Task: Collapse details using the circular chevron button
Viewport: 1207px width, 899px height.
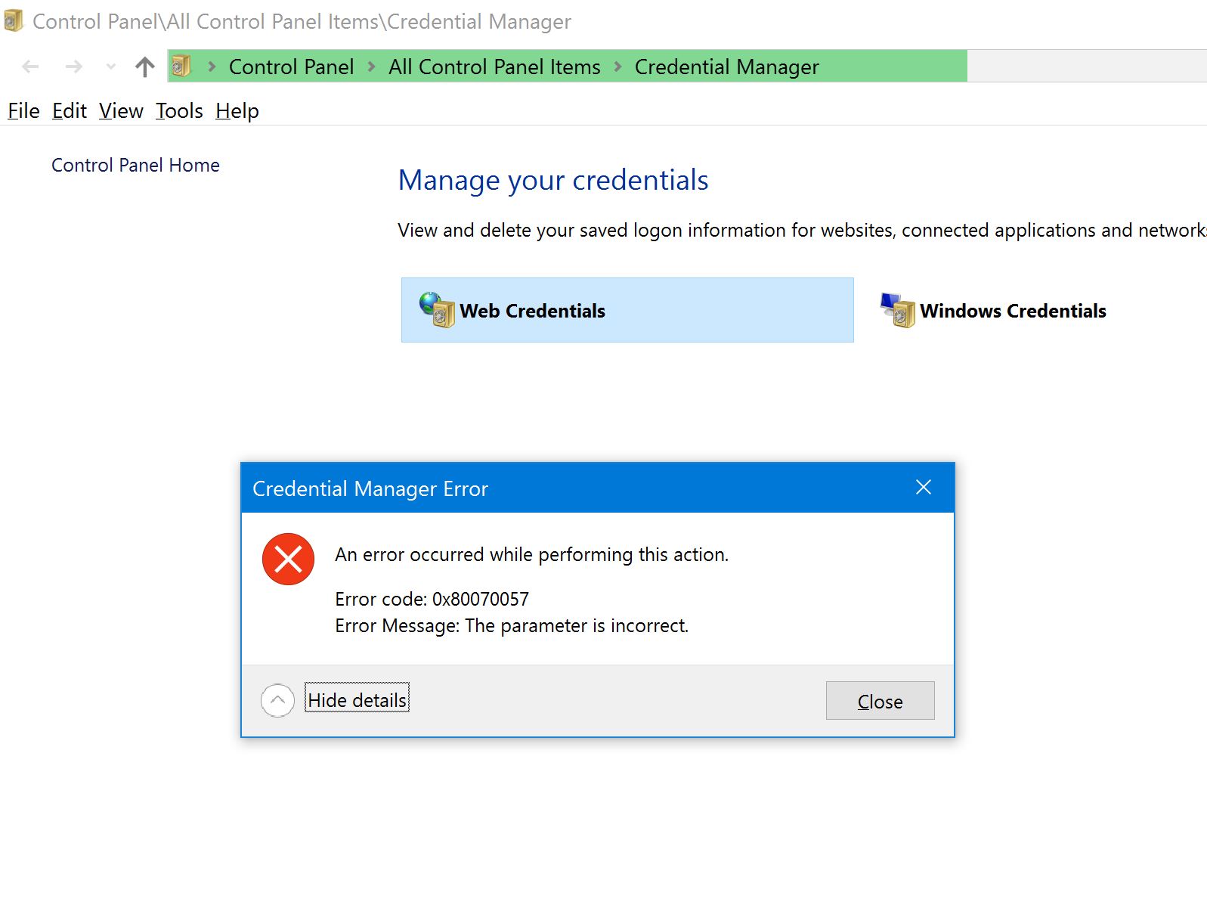Action: click(277, 701)
